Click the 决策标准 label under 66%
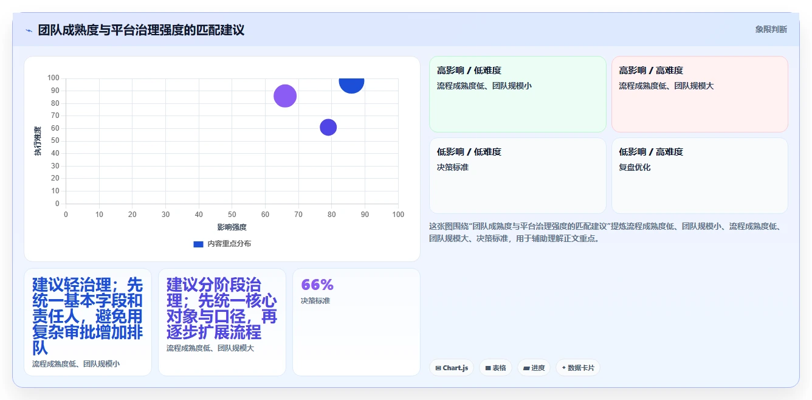This screenshot has height=400, width=812. pyautogui.click(x=315, y=301)
